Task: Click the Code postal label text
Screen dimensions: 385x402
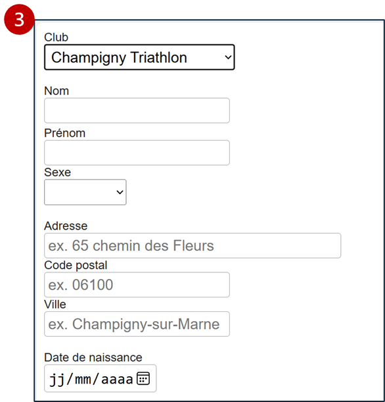Action: pos(76,265)
